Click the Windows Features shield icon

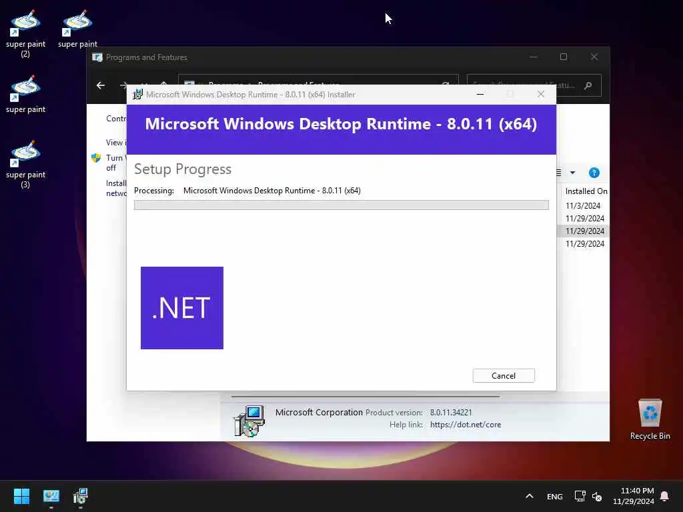96,157
